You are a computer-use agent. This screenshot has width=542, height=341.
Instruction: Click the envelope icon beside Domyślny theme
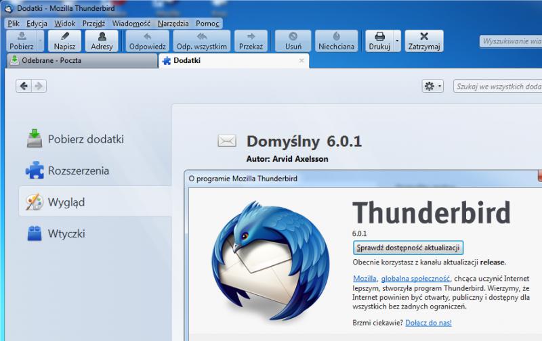(227, 141)
